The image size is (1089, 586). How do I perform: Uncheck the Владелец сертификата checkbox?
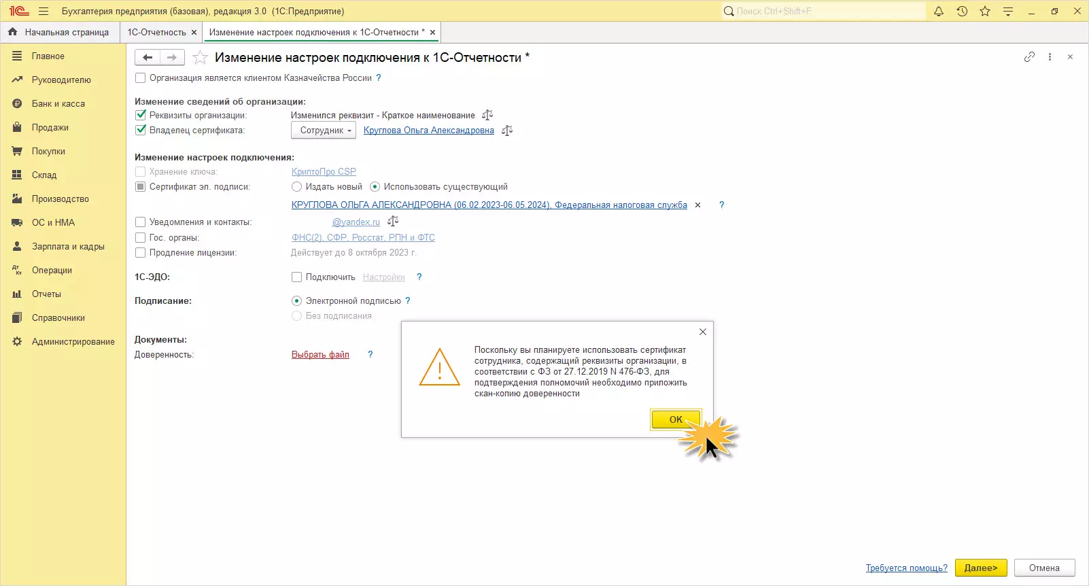click(x=141, y=130)
